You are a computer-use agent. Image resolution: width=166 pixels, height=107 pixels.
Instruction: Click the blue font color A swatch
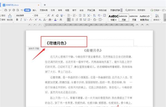[x=55, y=20]
